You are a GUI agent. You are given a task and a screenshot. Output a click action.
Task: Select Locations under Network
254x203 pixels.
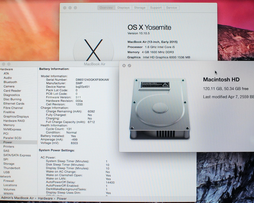[10, 185]
